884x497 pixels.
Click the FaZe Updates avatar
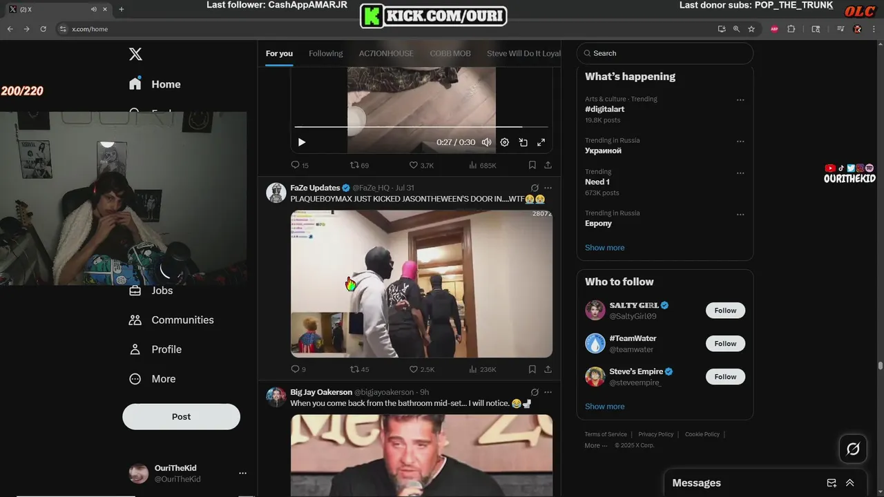276,193
